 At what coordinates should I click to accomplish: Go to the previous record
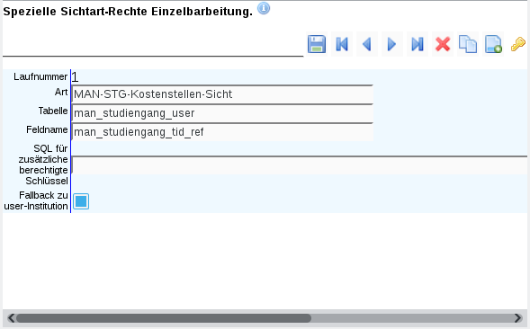click(x=367, y=44)
